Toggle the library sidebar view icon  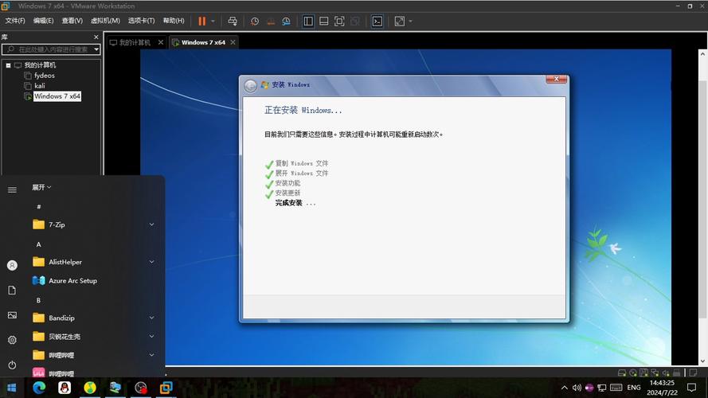[308, 21]
